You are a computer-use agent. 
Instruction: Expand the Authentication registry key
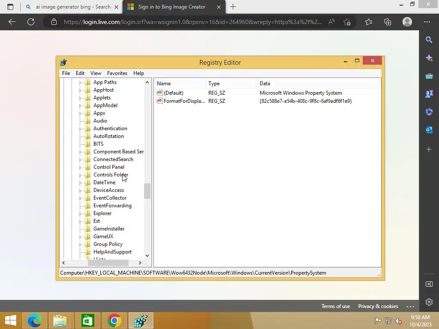pyautogui.click(x=80, y=129)
